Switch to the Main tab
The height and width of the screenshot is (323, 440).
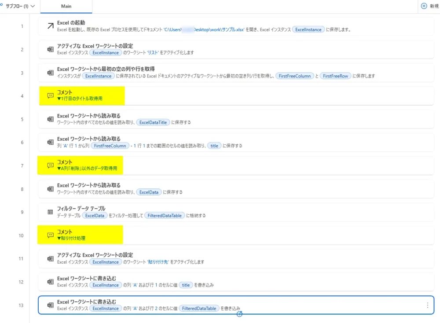click(x=66, y=6)
